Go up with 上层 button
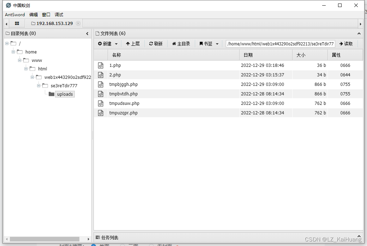Image resolution: width=367 pixels, height=246 pixels. click(133, 44)
